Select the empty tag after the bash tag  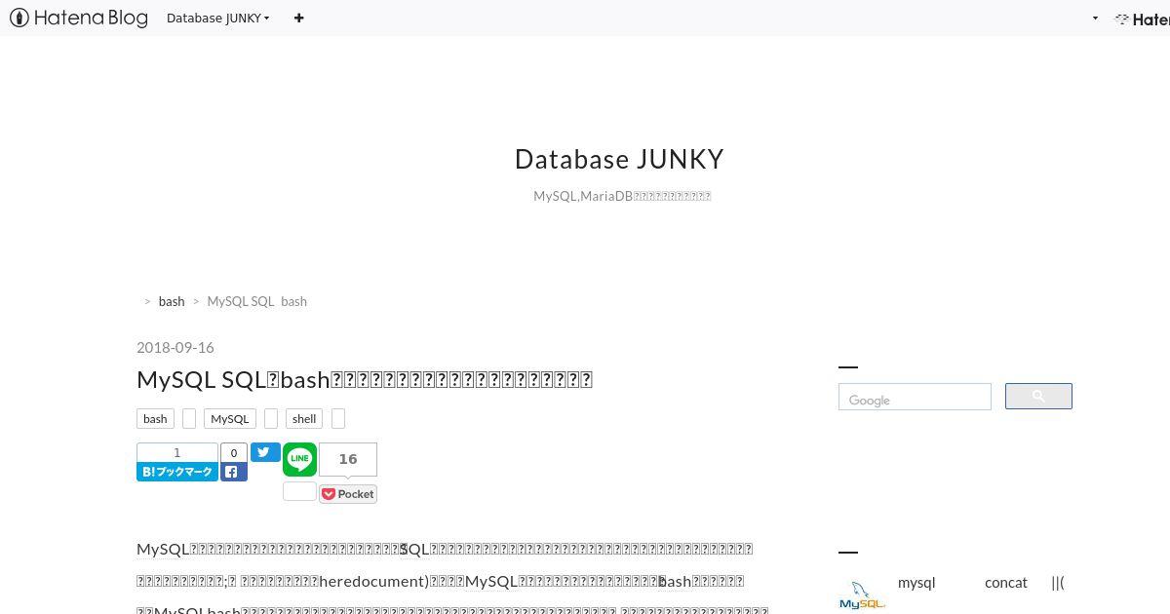[x=189, y=418]
